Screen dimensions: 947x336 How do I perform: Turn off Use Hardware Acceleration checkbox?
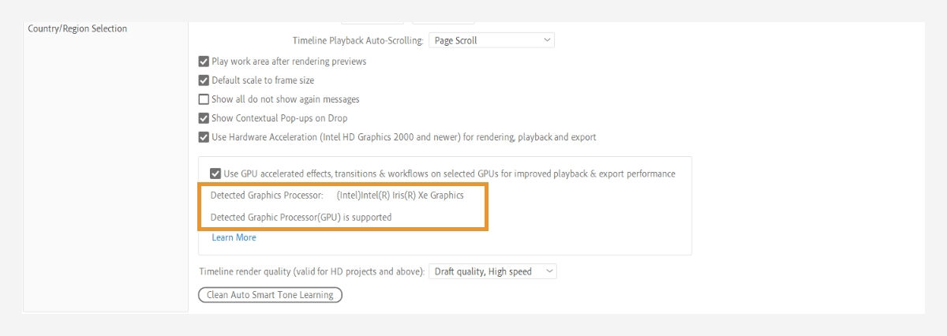click(x=204, y=137)
